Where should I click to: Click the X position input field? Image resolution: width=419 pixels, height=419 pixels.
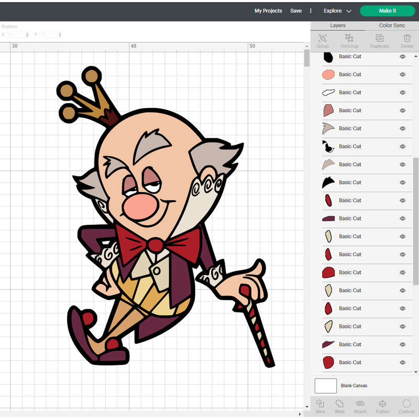point(16,34)
